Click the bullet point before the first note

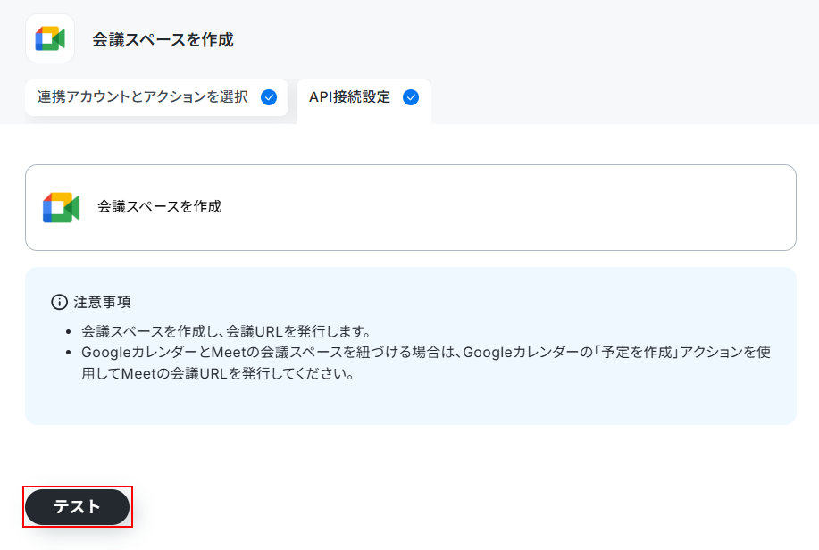(69, 331)
